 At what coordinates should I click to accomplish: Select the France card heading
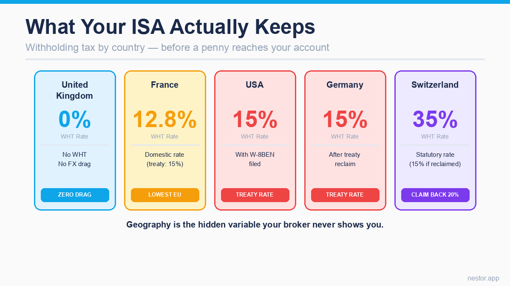pos(165,85)
